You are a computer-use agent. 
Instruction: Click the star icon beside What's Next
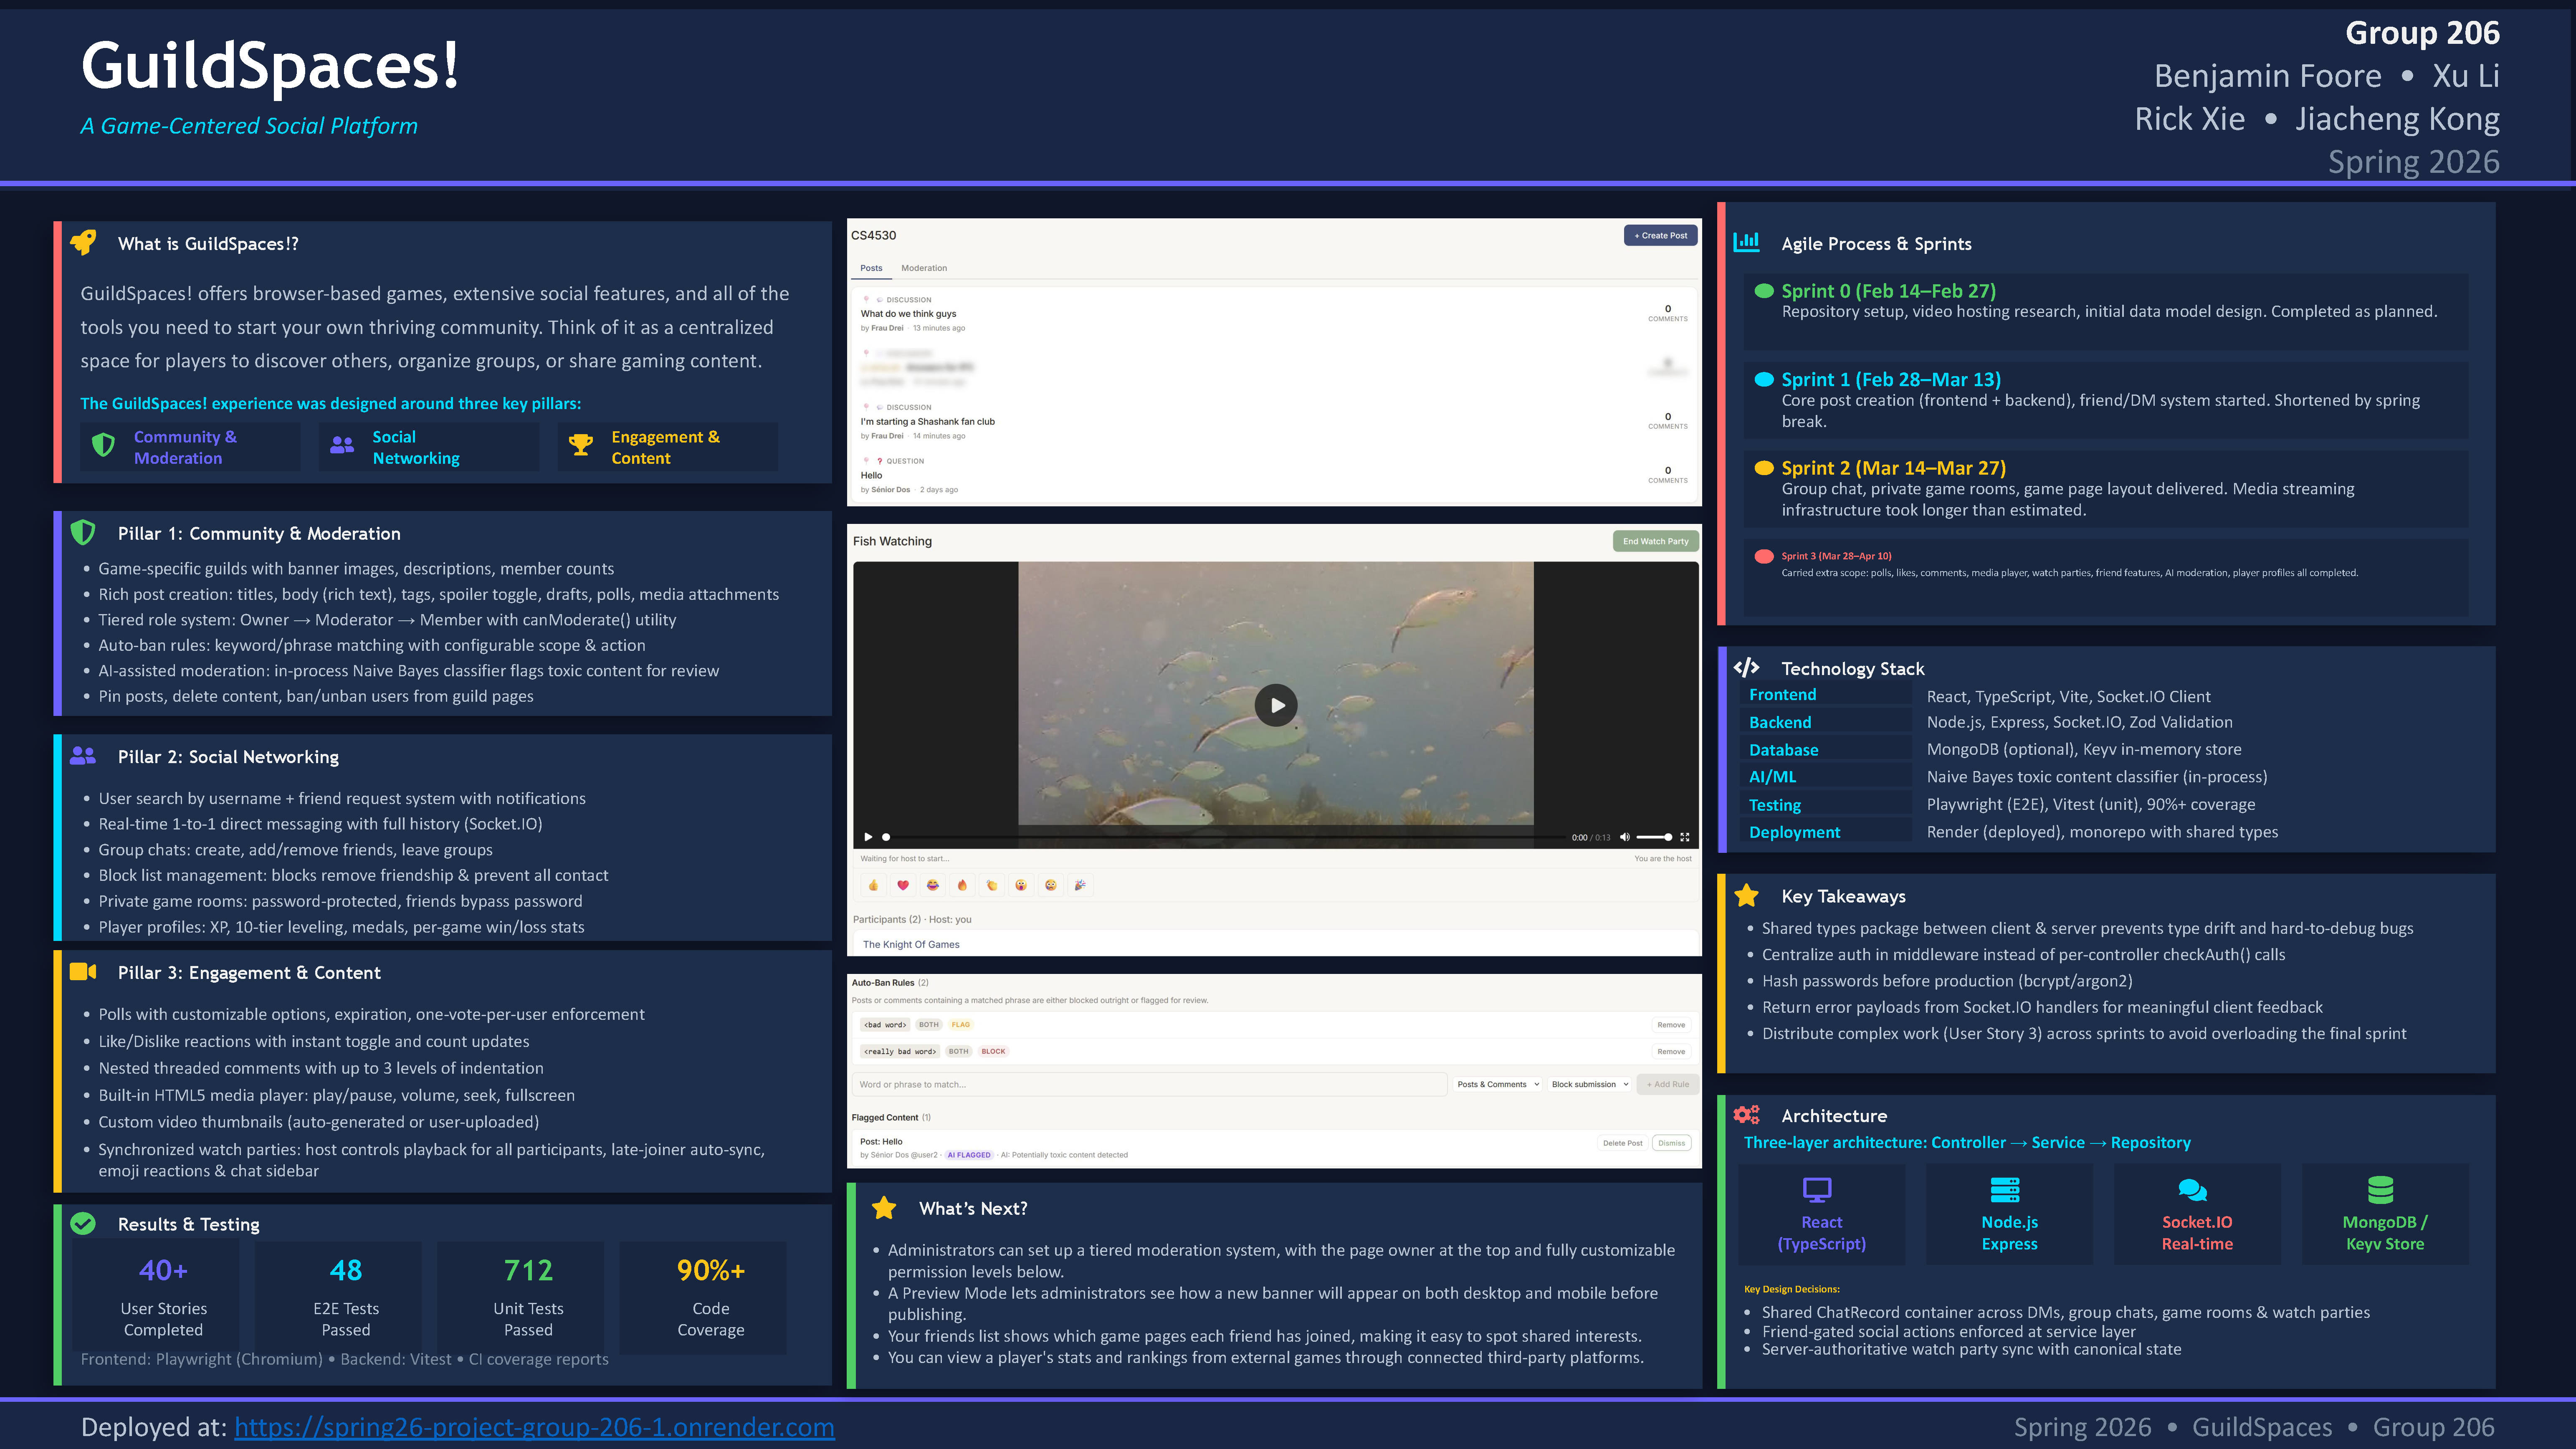[x=884, y=1208]
